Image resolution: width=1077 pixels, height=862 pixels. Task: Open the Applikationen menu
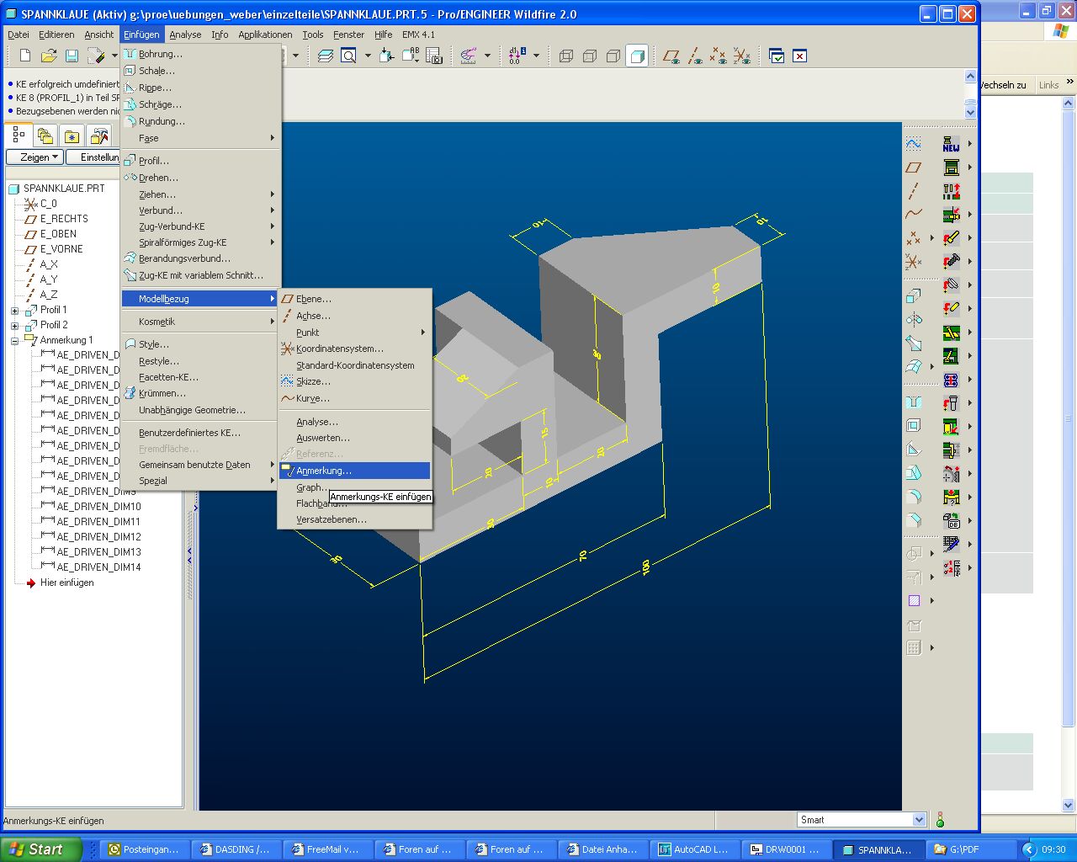coord(265,35)
